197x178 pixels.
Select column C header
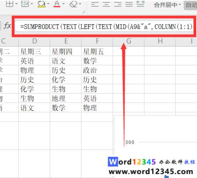(x=9, y=41)
